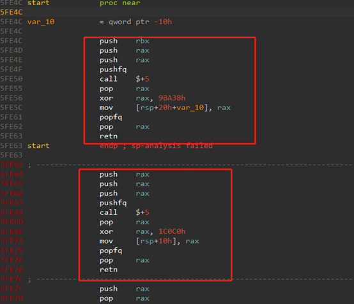The image size is (354, 304).
Task: Click the 'call' mnemonic at 5FE68
Action: click(x=109, y=212)
